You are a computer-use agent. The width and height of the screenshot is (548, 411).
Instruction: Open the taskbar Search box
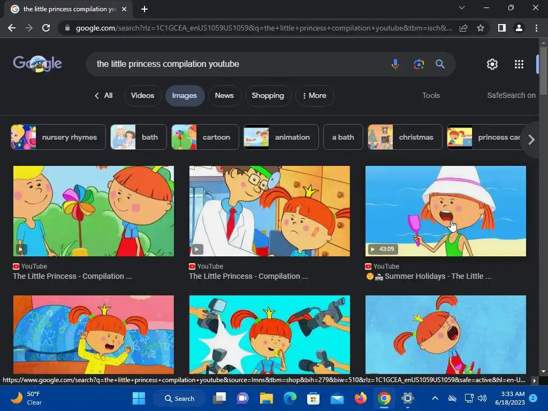[179, 398]
